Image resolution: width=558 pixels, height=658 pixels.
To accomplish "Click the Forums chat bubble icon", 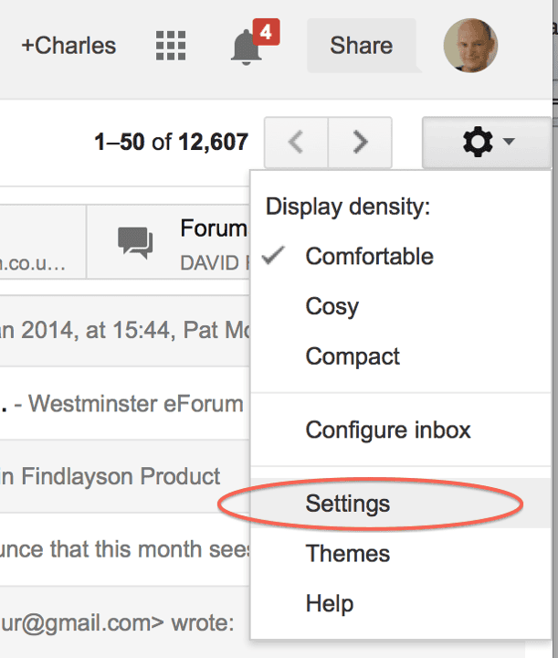I will coord(135,242).
